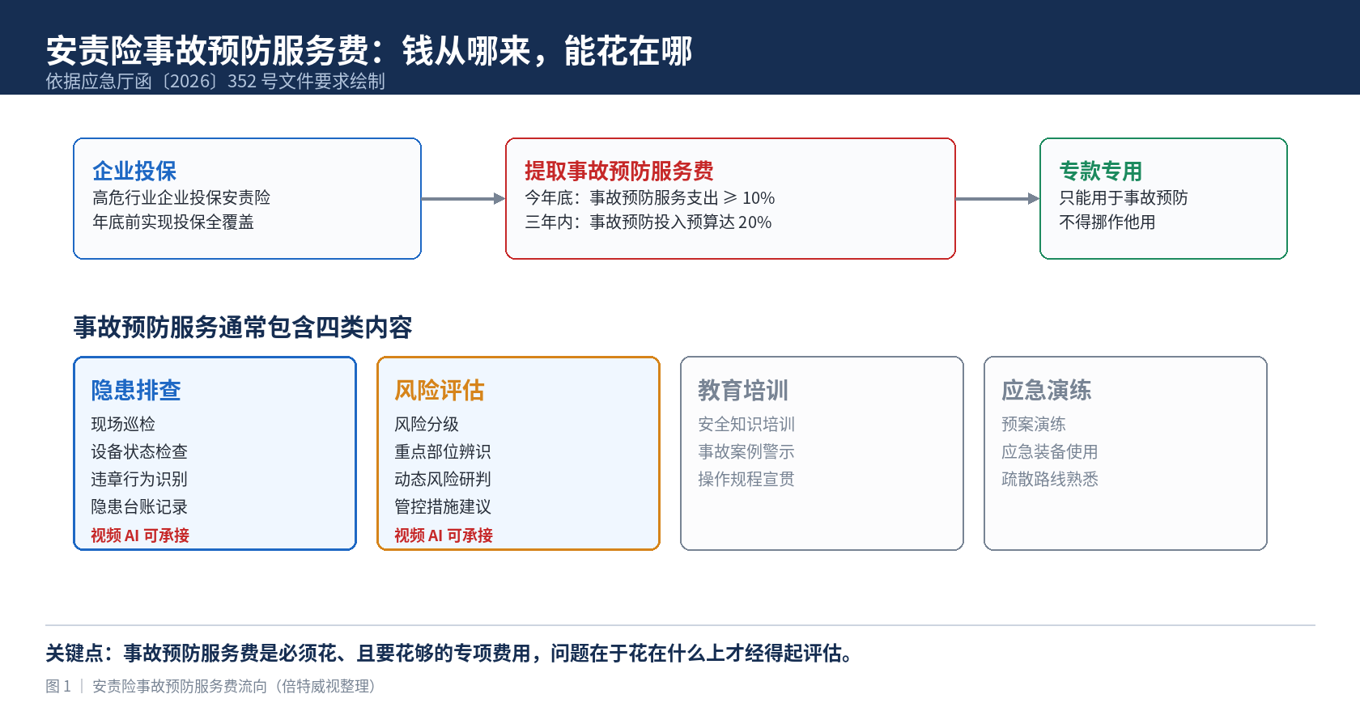
Task: Click the item 疏散路线熟悉
Action: coord(1050,479)
